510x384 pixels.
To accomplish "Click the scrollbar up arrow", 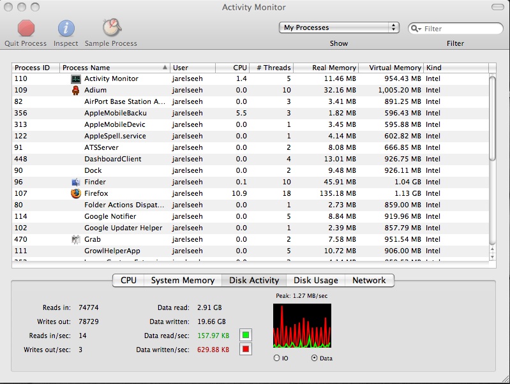I will 492,249.
